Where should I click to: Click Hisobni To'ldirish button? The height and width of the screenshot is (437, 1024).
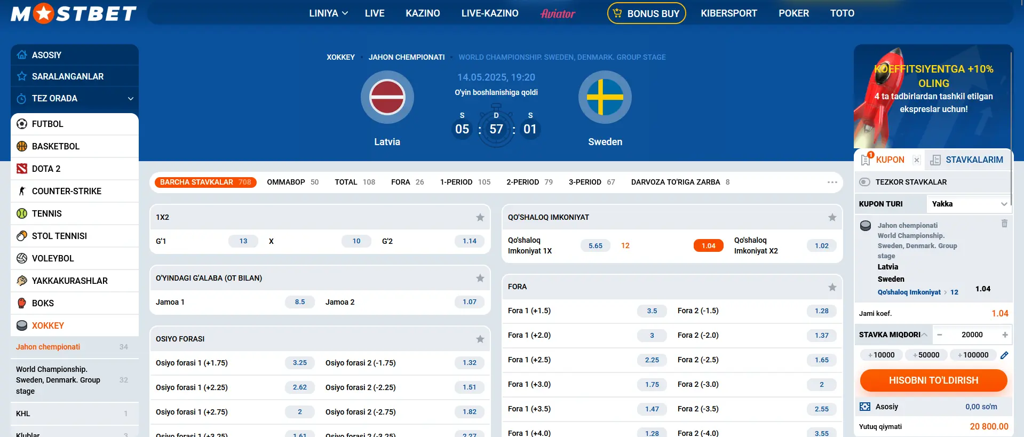pos(934,380)
